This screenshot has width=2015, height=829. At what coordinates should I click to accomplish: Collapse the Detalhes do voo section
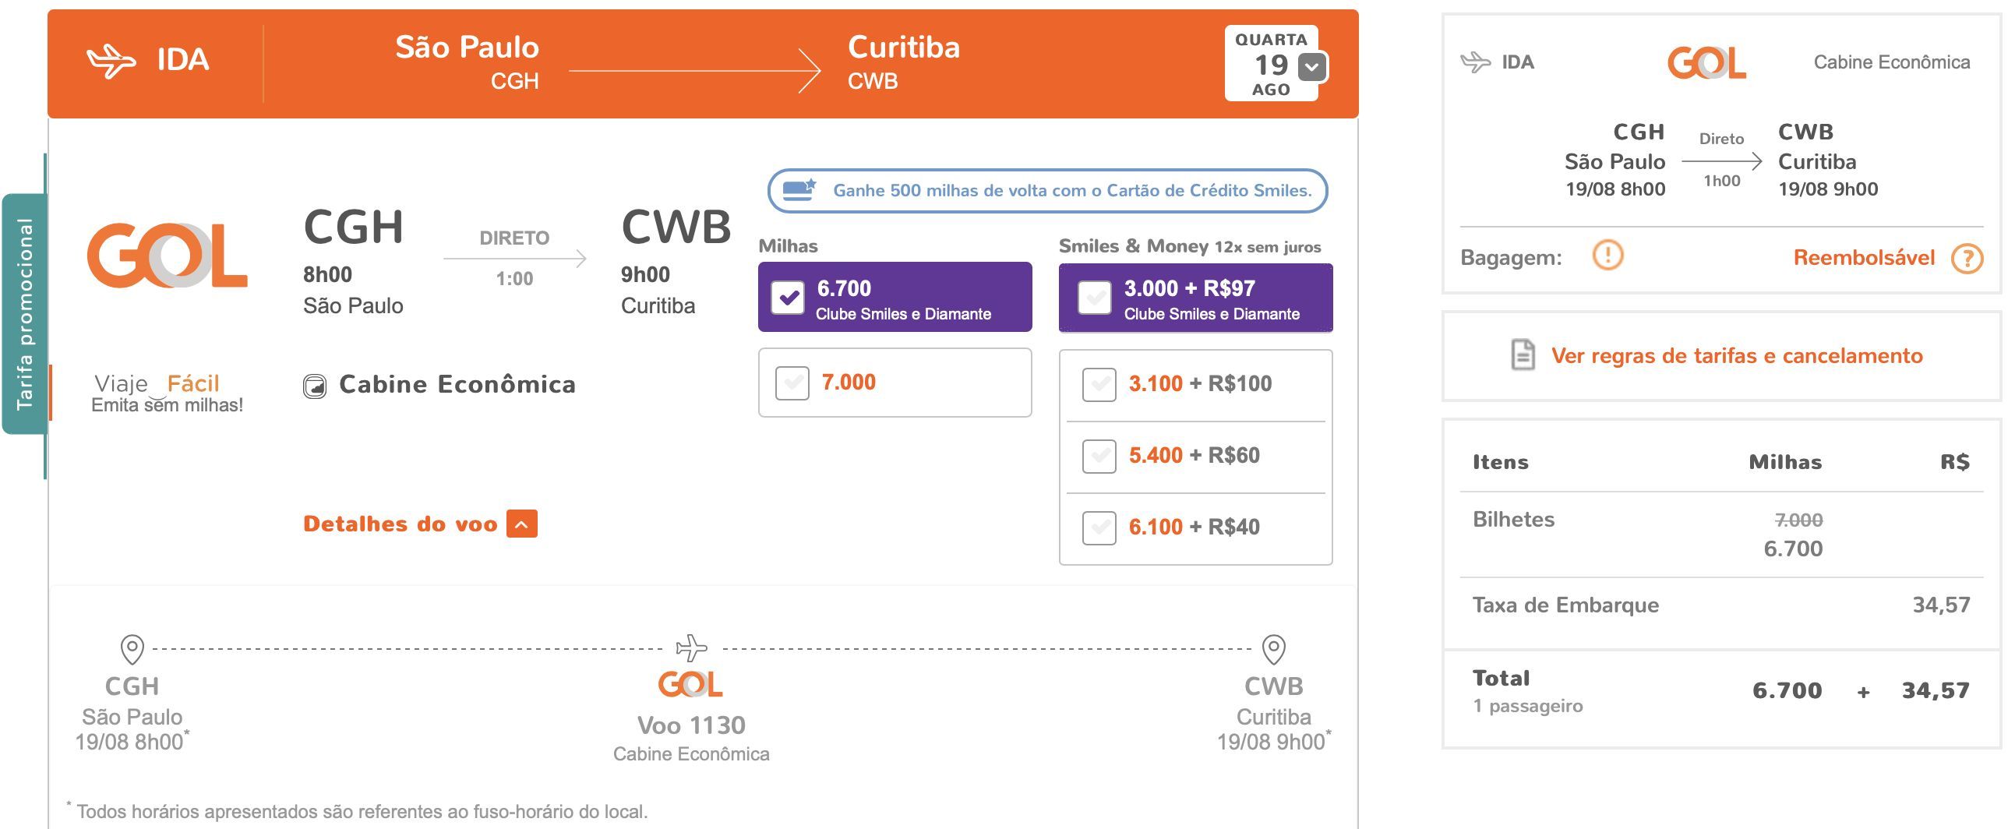tap(522, 524)
